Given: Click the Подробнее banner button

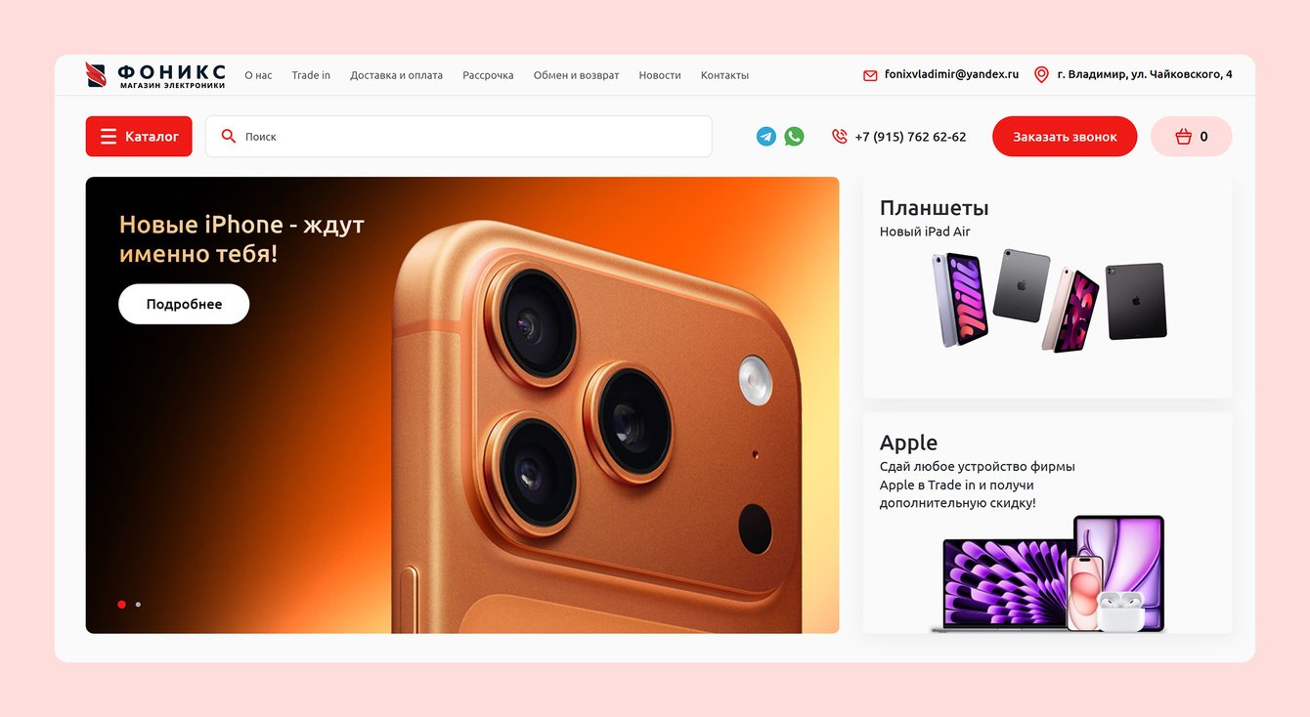Looking at the screenshot, I should 184,304.
